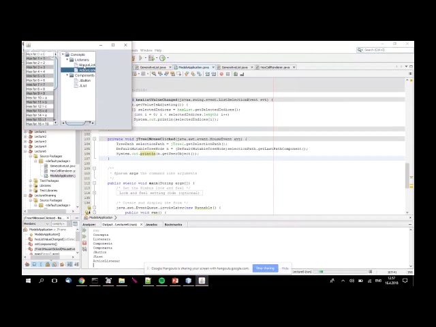436x327 pixels.
Task: Select HexCellRenderer.java in Projects tree
Action: coord(63,171)
